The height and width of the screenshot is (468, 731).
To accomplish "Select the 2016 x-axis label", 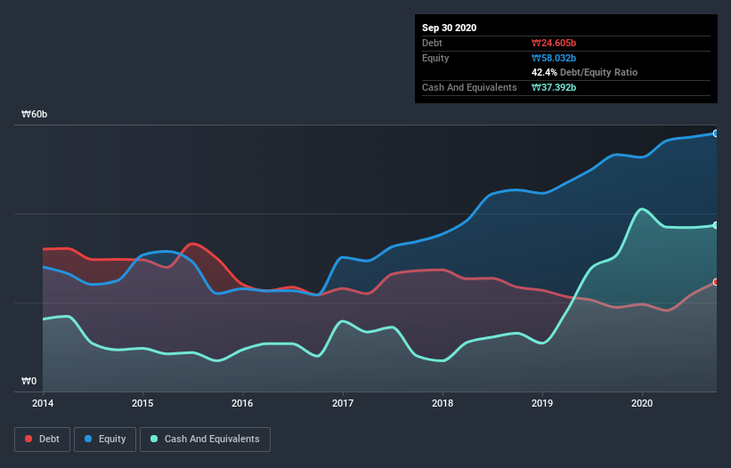I will (x=242, y=403).
